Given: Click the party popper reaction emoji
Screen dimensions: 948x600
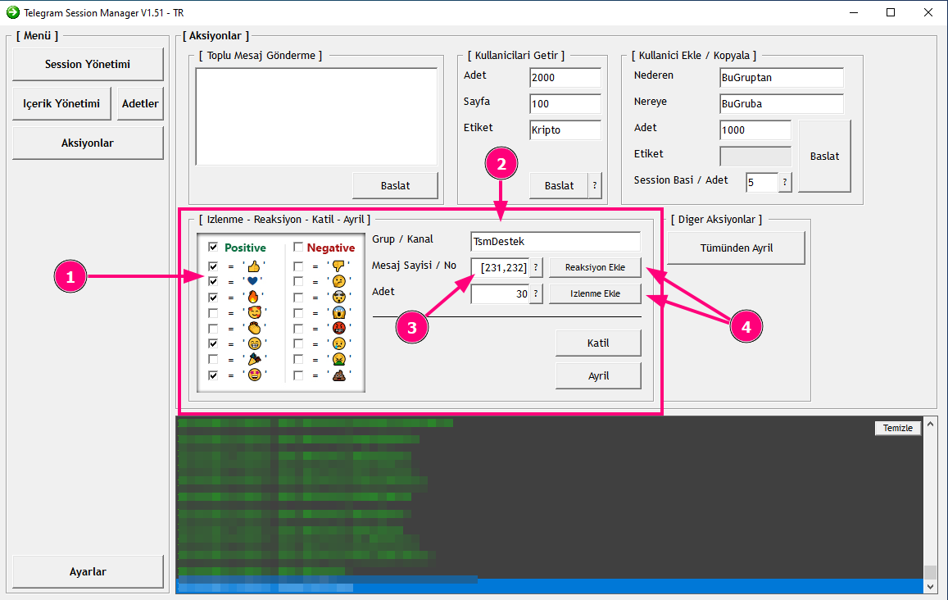Looking at the screenshot, I should coord(255,359).
